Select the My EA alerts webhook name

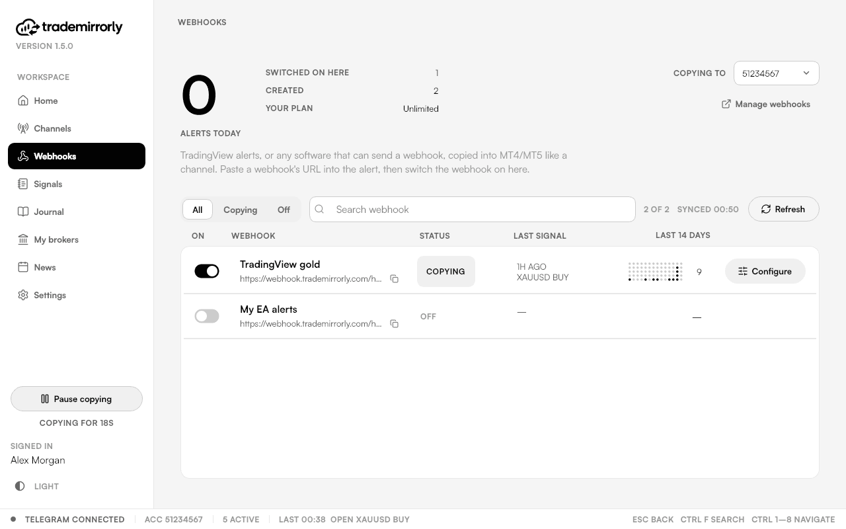[268, 309]
